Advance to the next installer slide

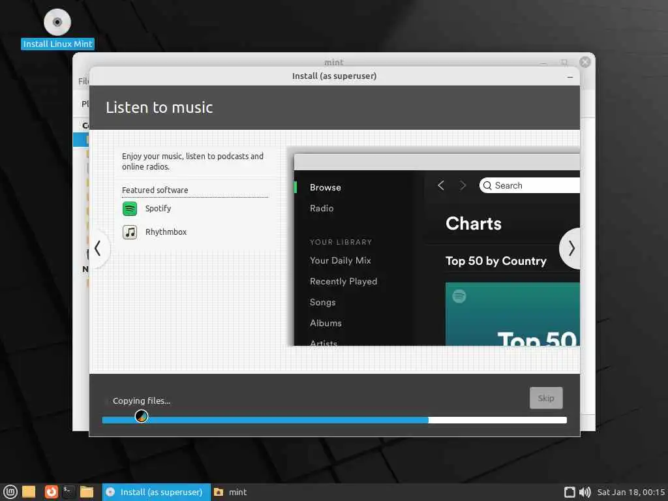pos(571,249)
